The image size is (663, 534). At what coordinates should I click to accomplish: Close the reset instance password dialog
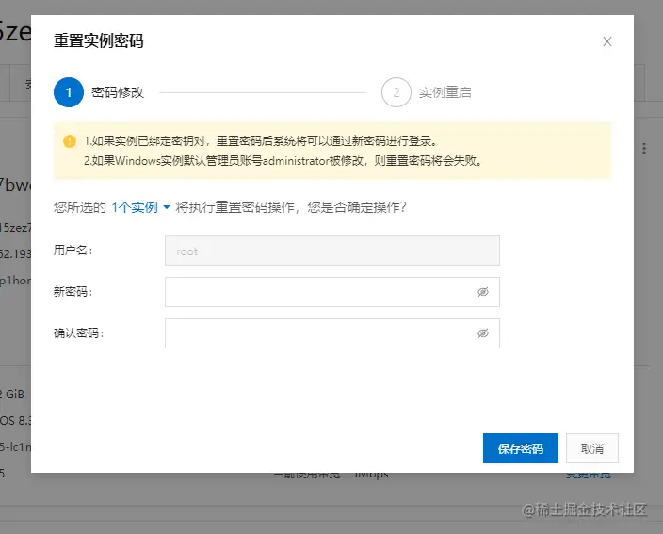pos(607,41)
